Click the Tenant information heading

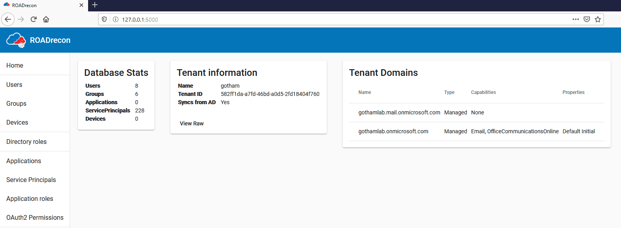(x=217, y=73)
